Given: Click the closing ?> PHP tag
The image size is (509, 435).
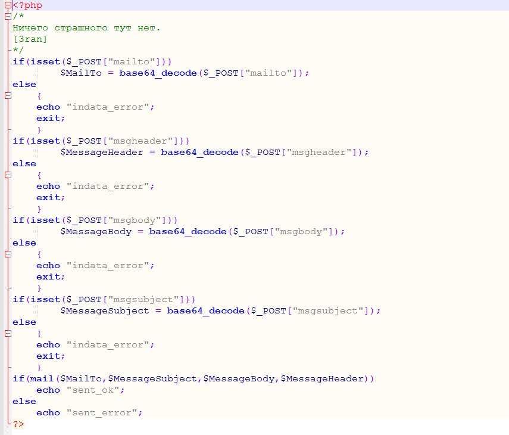Looking at the screenshot, I should point(18,424).
